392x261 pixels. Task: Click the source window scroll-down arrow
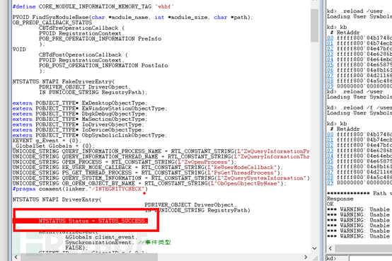pos(314,248)
